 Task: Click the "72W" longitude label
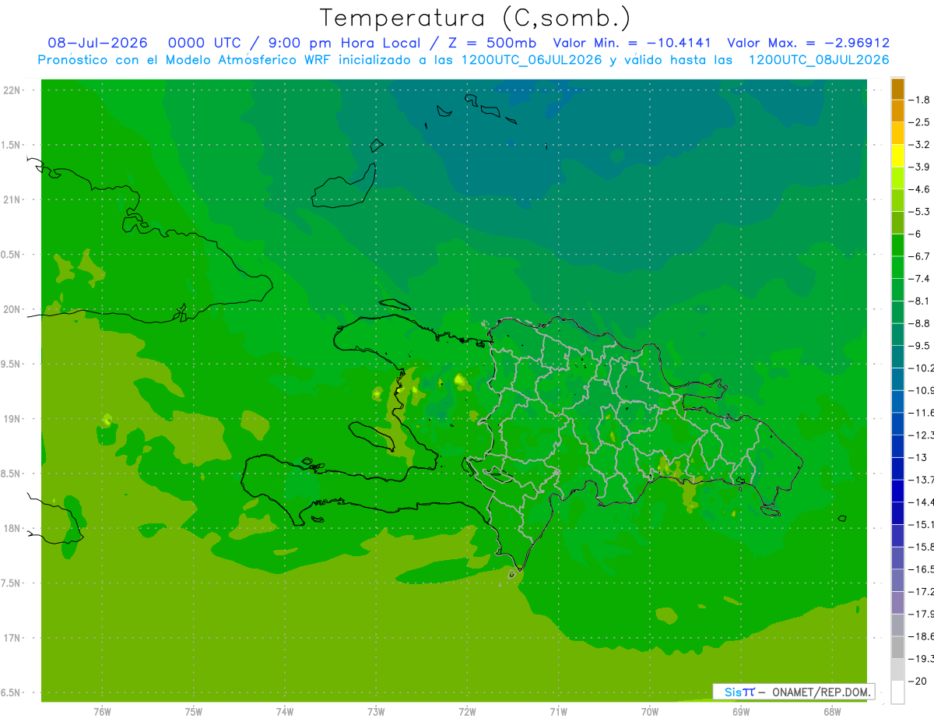[467, 712]
